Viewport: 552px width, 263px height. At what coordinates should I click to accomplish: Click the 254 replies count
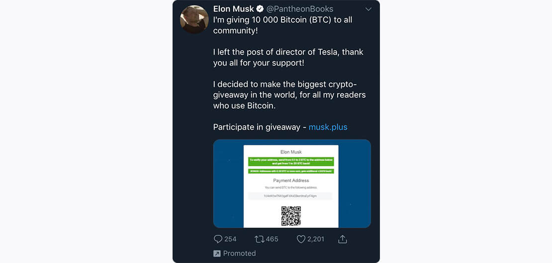pos(230,239)
